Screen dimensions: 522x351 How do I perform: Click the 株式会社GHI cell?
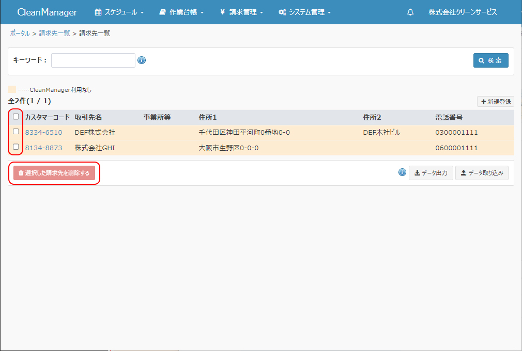coord(95,148)
